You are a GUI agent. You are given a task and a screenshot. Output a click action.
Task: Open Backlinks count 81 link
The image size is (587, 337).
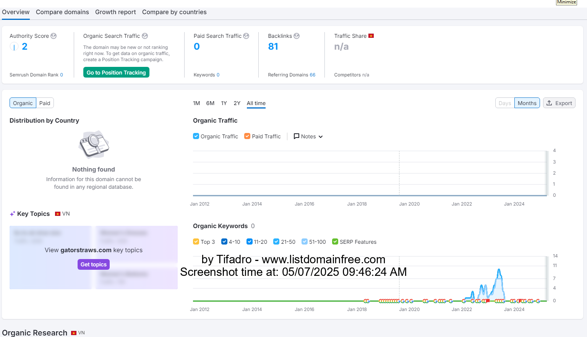(273, 47)
